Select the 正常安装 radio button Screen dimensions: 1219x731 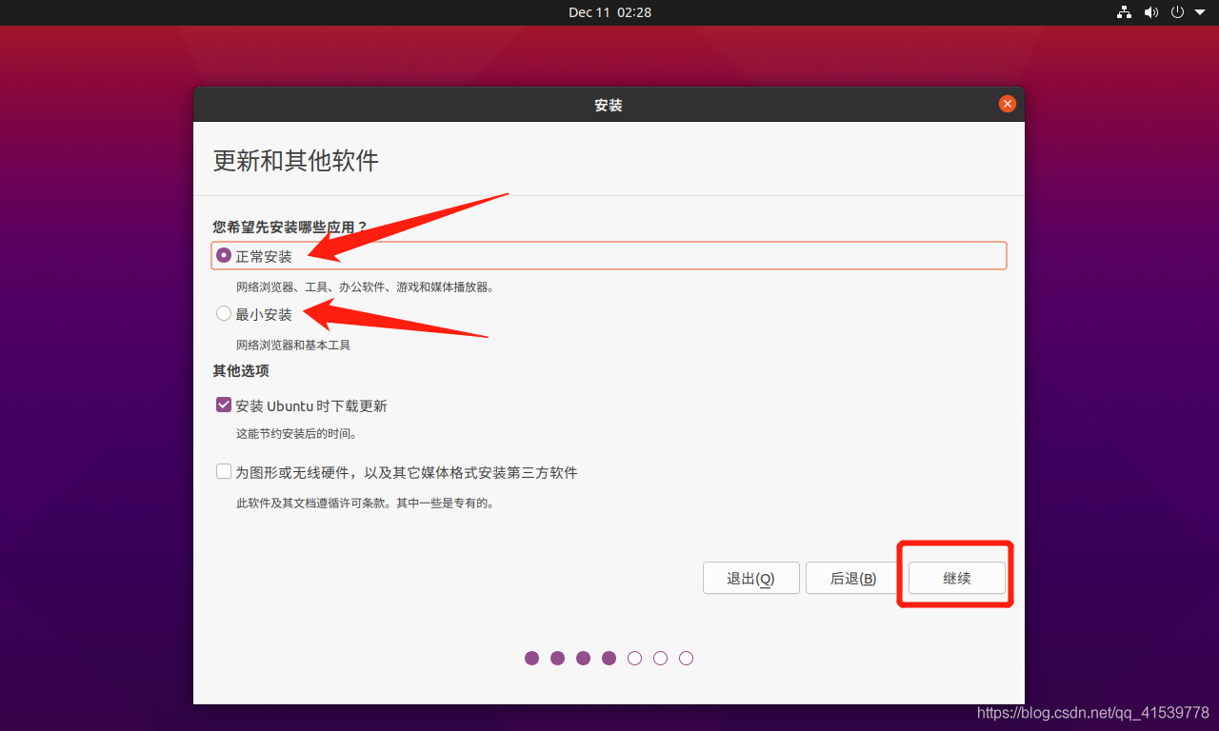pyautogui.click(x=223, y=254)
